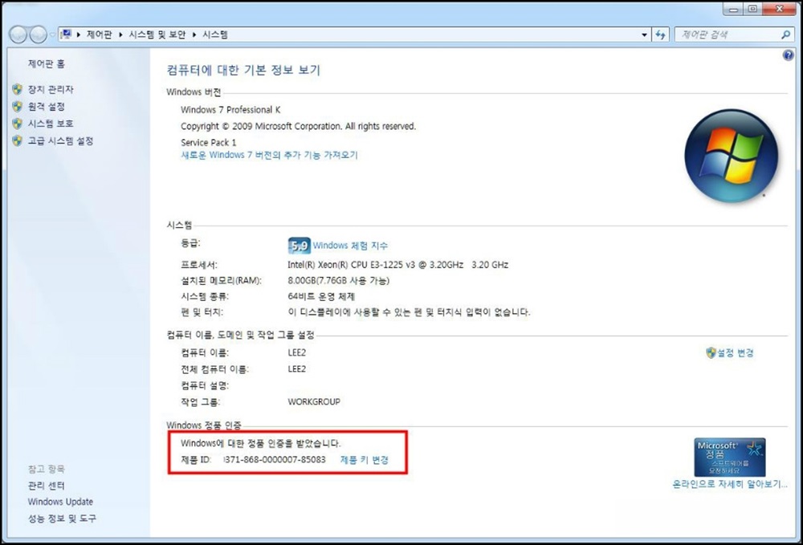Open address bar history dropdown arrow
This screenshot has width=803, height=545.
(644, 35)
